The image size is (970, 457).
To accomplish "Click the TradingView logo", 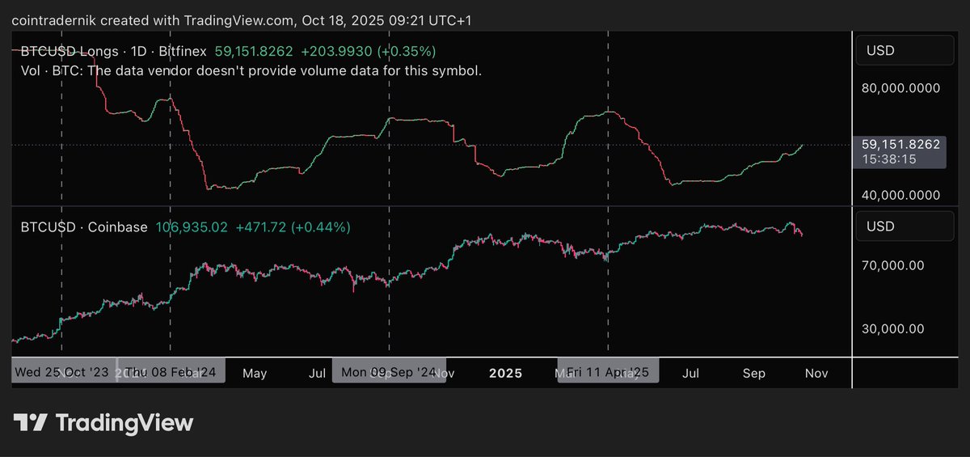I will point(103,423).
